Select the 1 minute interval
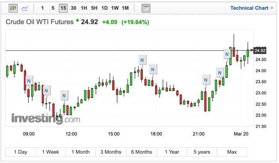 (42, 8)
